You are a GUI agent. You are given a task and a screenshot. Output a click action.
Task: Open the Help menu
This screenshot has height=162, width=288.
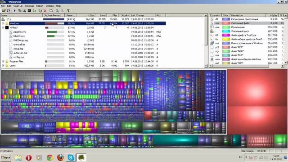[58, 6]
